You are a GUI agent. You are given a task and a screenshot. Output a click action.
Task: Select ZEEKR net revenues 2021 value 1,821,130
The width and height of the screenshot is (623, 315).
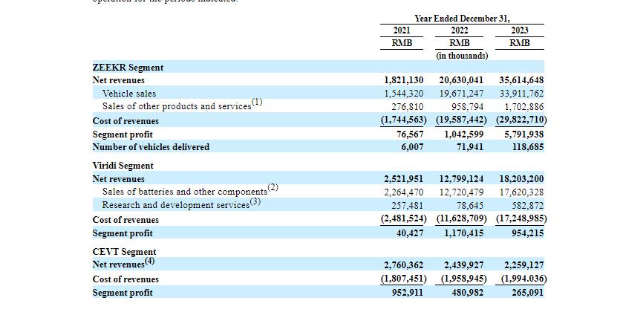[404, 80]
